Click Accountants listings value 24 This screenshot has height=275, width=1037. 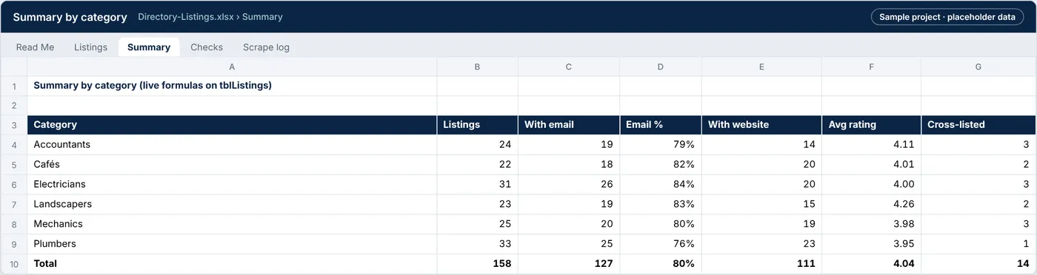pos(477,145)
